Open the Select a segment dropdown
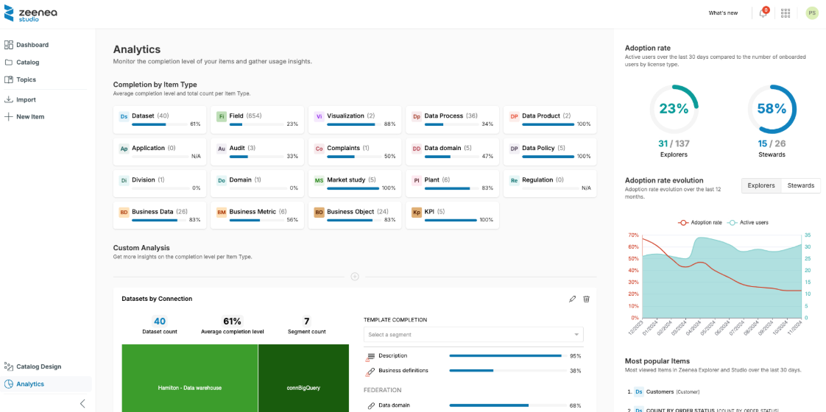The width and height of the screenshot is (826, 412). pos(473,335)
